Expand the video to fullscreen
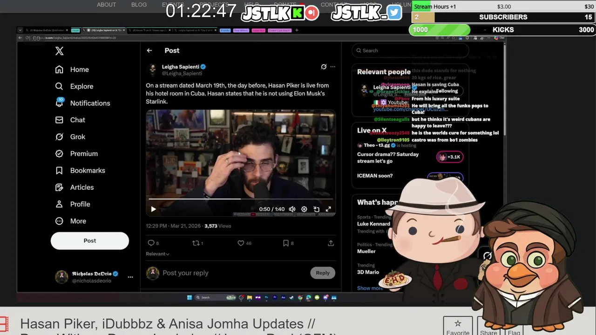Screen dimensions: 596x335 pyautogui.click(x=328, y=209)
